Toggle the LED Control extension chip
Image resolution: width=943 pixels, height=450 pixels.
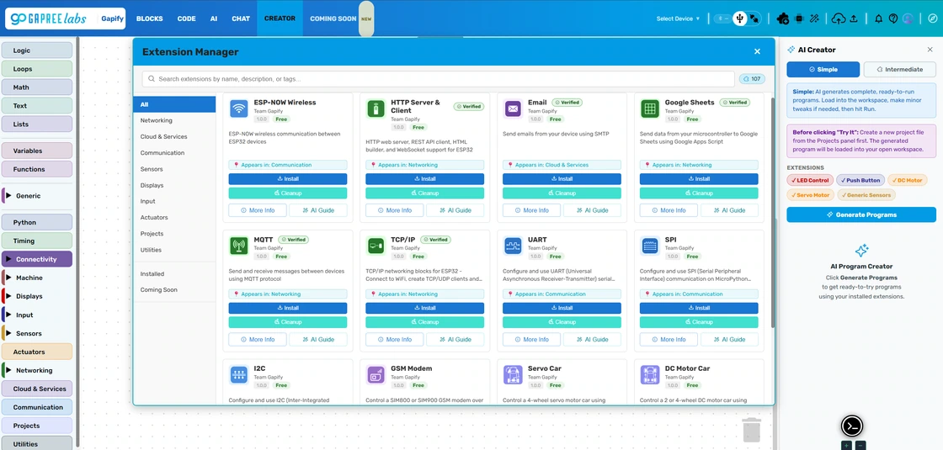coord(810,180)
